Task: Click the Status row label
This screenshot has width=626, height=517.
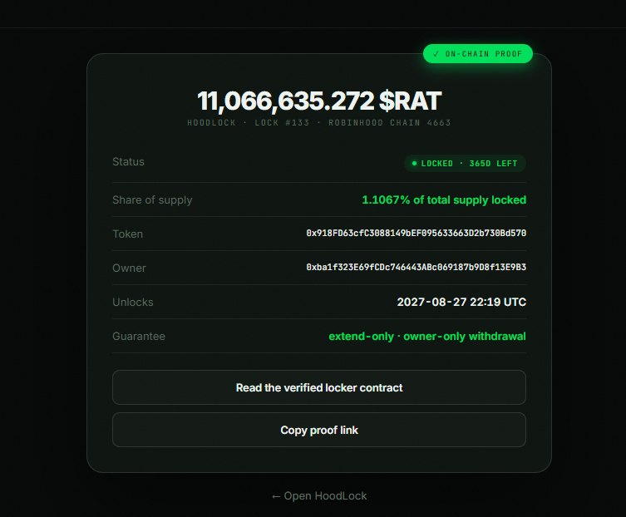Action: tap(128, 162)
